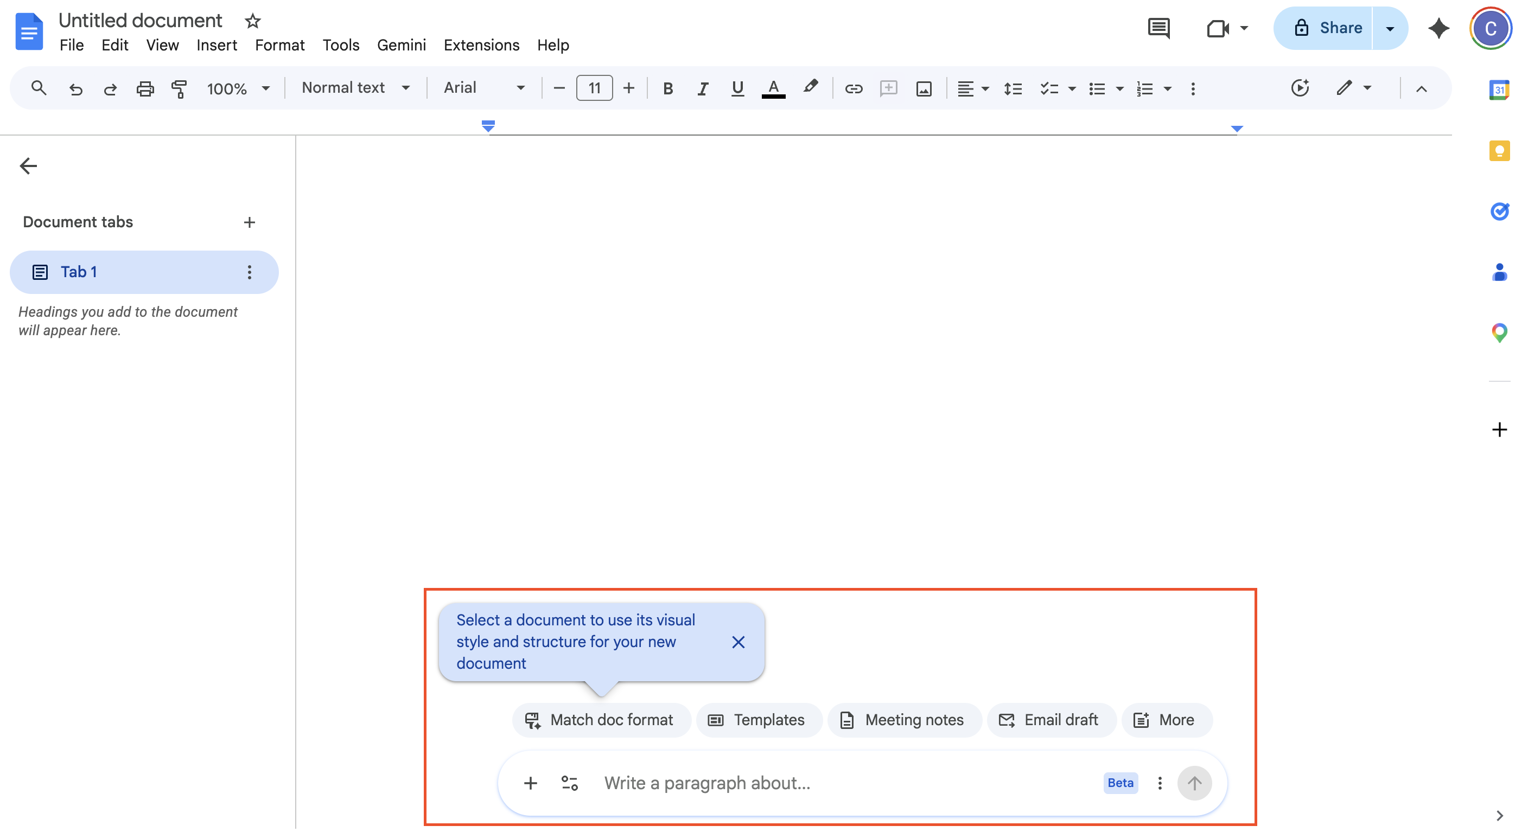Open the Extensions menu

coord(481,45)
